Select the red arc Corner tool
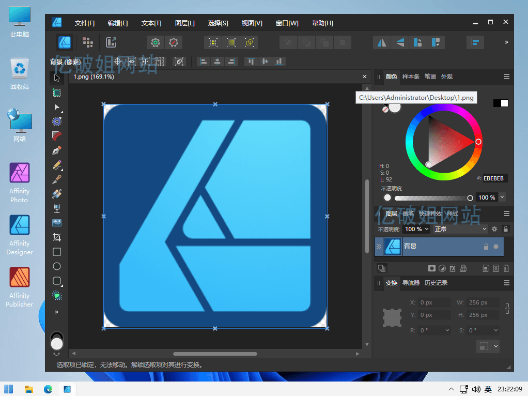Viewport: 528px width, 396px height. tap(57, 136)
